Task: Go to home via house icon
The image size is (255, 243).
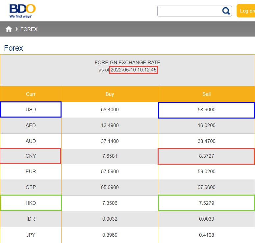Action: tap(9, 29)
